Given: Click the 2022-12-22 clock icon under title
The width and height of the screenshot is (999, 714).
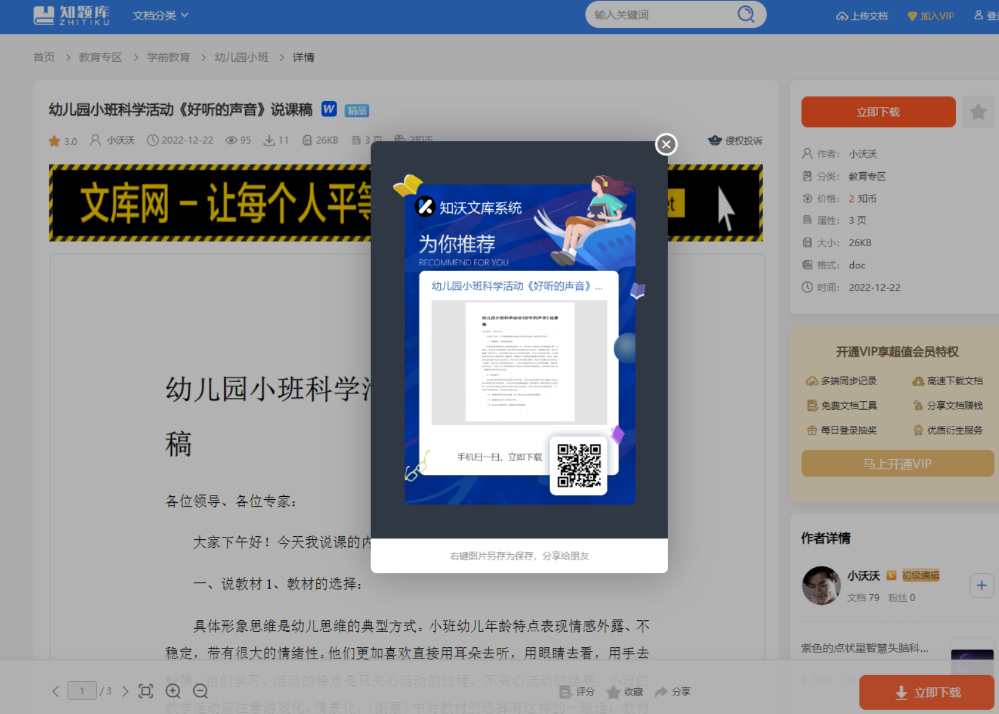Looking at the screenshot, I should coord(153,141).
